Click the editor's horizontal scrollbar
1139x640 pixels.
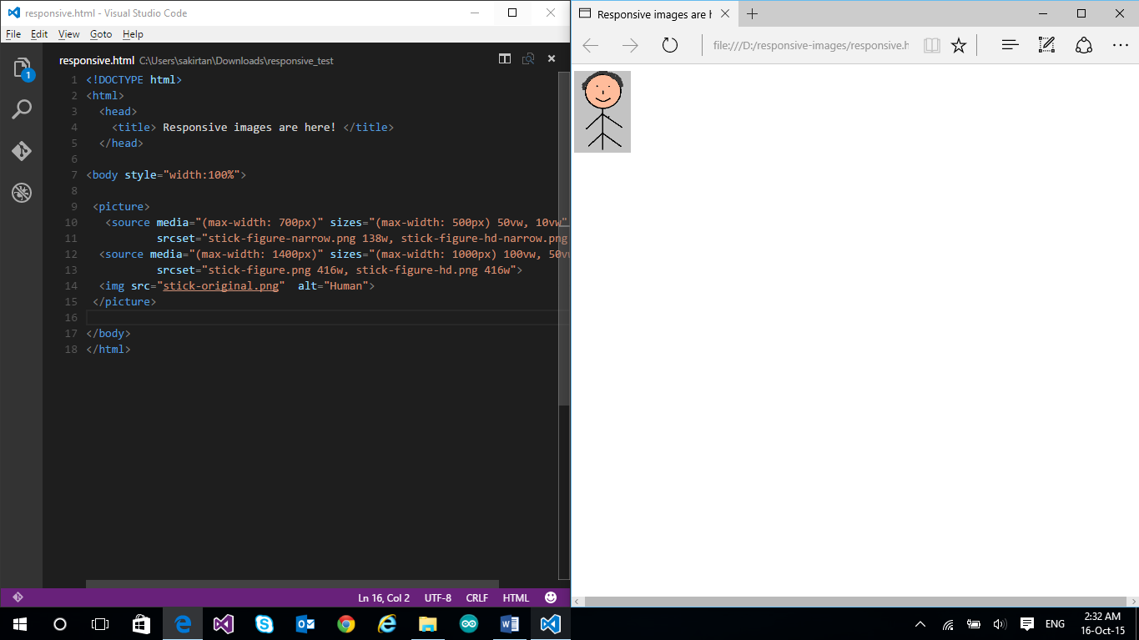pos(292,585)
